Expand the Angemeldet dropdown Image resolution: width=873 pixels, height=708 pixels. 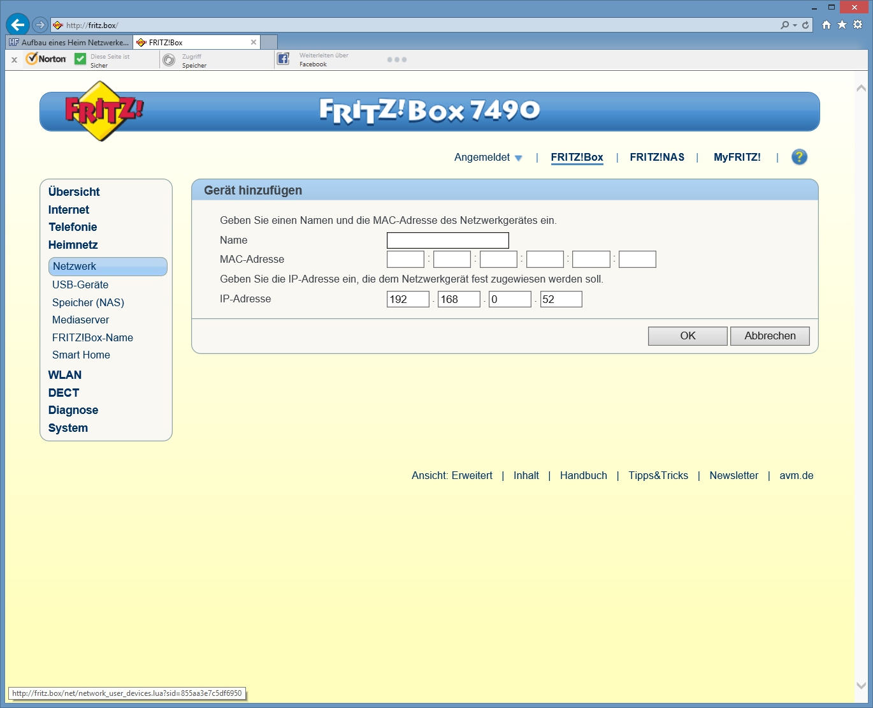[x=488, y=158]
